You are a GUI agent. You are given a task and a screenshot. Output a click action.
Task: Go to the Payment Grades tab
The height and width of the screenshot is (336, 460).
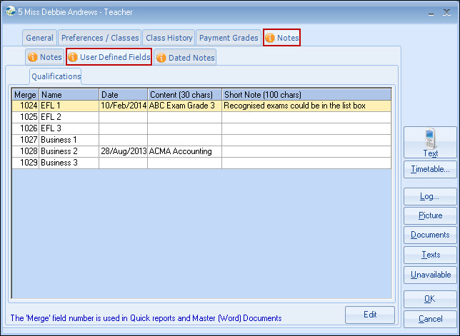[x=228, y=38]
